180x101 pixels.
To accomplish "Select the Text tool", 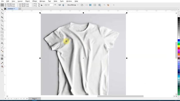I will coord(2,43).
